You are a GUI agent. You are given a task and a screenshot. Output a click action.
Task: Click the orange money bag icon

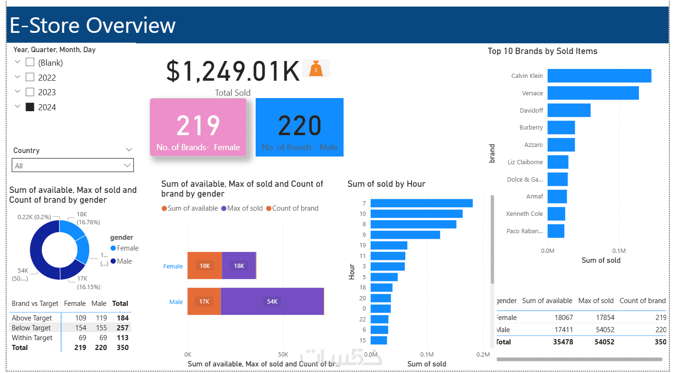pyautogui.click(x=316, y=69)
